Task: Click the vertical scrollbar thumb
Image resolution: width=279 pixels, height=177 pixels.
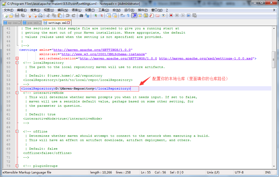Action: click(x=274, y=60)
